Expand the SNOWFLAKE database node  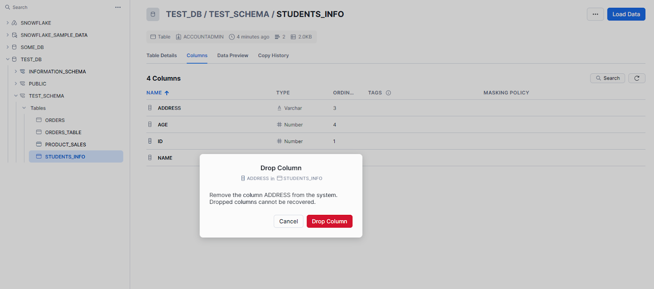click(7, 23)
